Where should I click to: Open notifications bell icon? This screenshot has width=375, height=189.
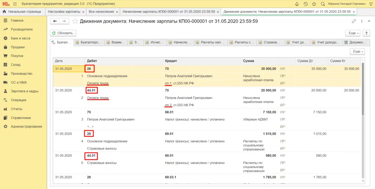tap(297, 4)
